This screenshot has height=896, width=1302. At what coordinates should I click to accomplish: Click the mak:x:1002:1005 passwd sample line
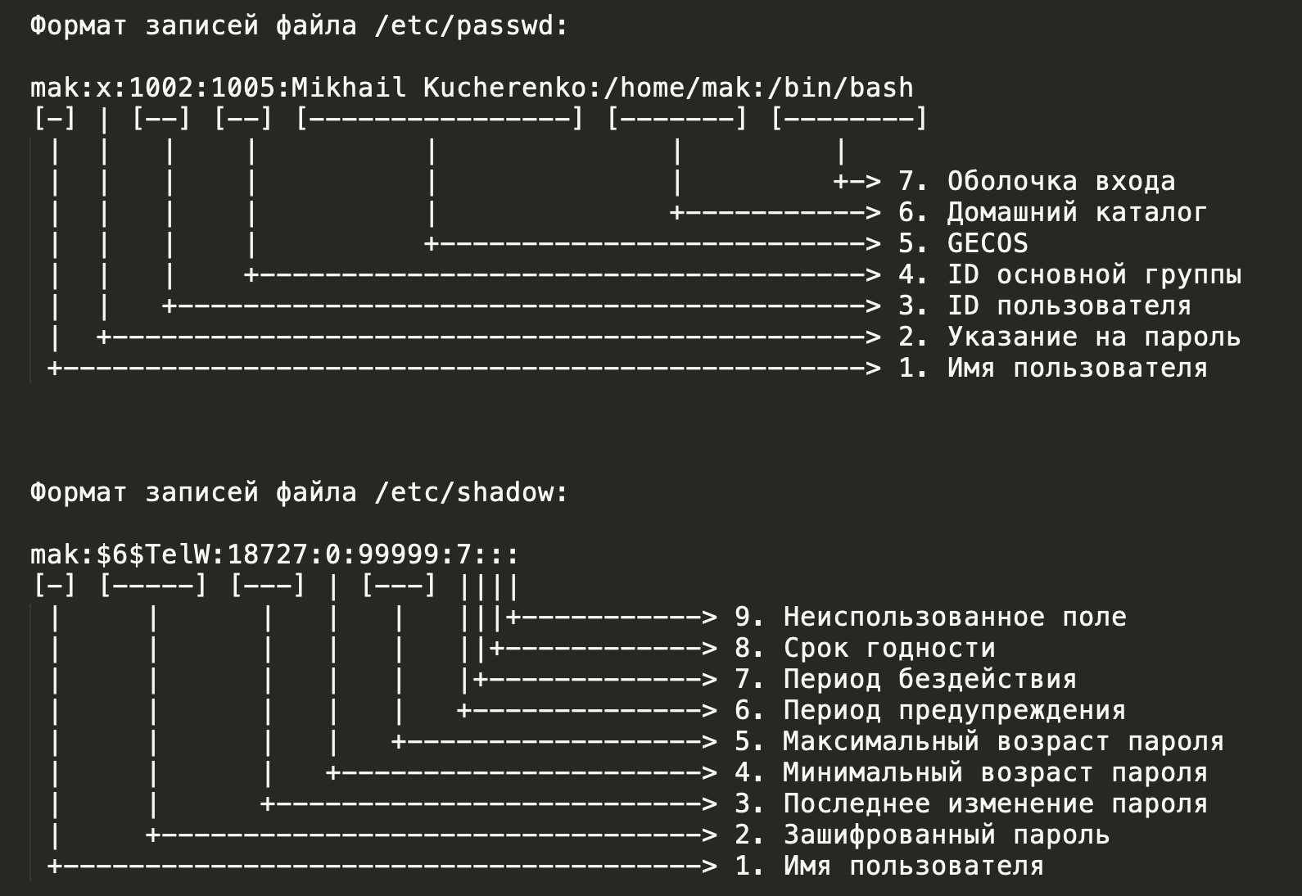[472, 88]
